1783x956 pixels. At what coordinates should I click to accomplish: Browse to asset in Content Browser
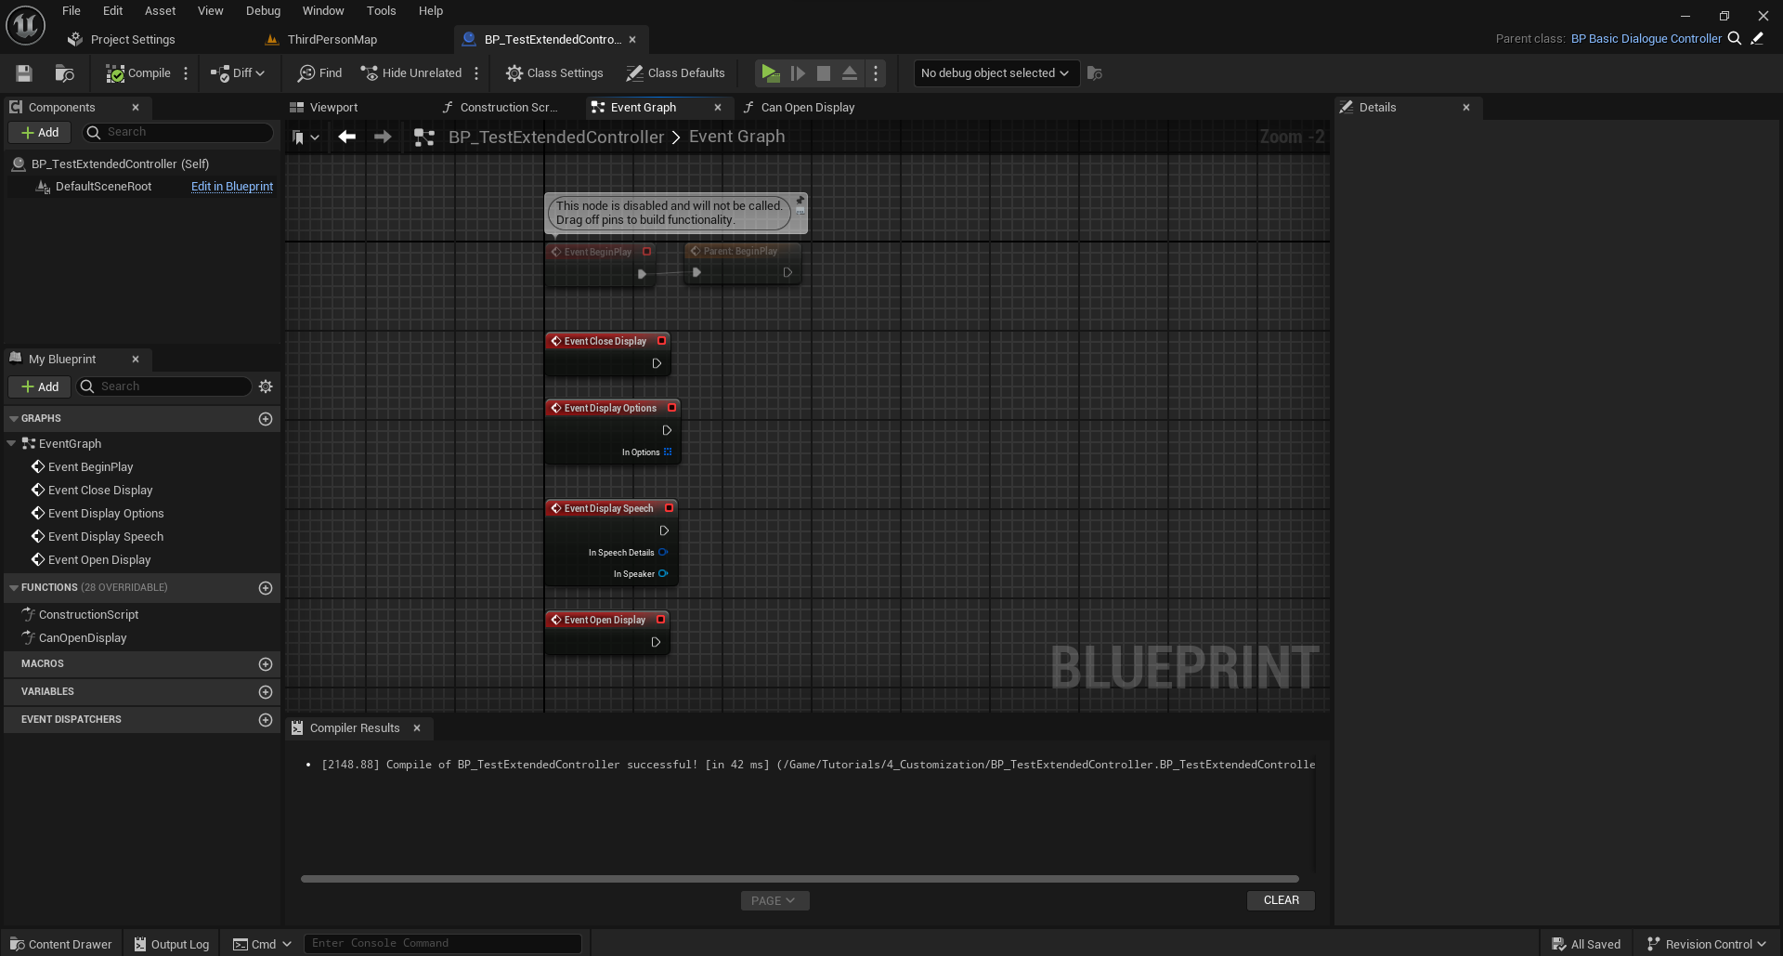point(64,73)
